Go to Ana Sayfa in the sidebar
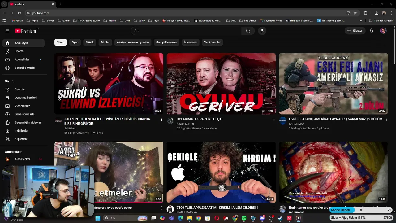Image resolution: width=396 pixels, height=223 pixels. (24, 43)
